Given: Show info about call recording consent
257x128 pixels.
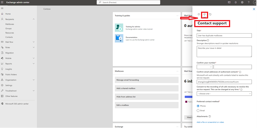Looking at the screenshot, I should click(x=241, y=89).
